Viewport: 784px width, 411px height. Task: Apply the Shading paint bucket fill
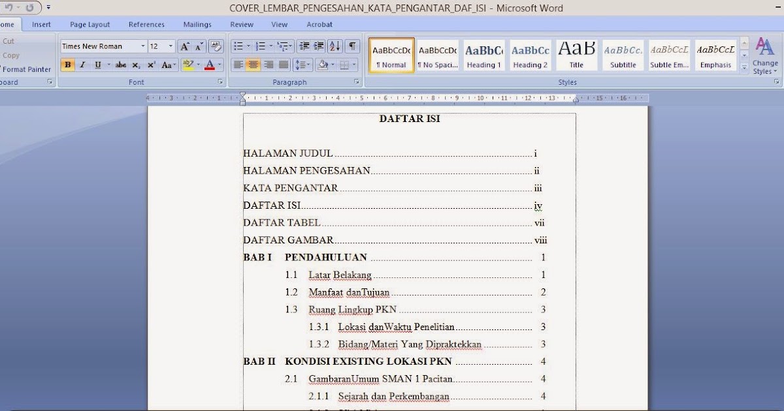click(x=322, y=65)
